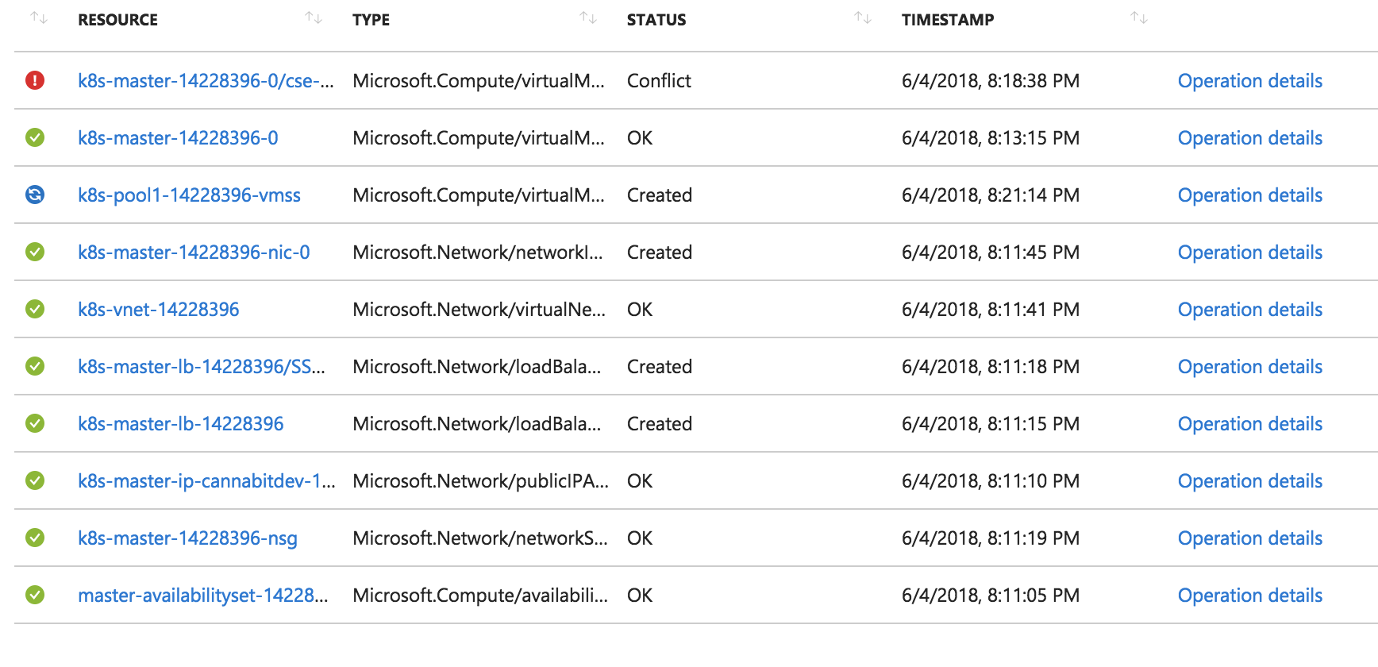Click the success icon for k8s-master-lb-14228396
Viewport: 1378px width, 667px height.
pyautogui.click(x=35, y=423)
